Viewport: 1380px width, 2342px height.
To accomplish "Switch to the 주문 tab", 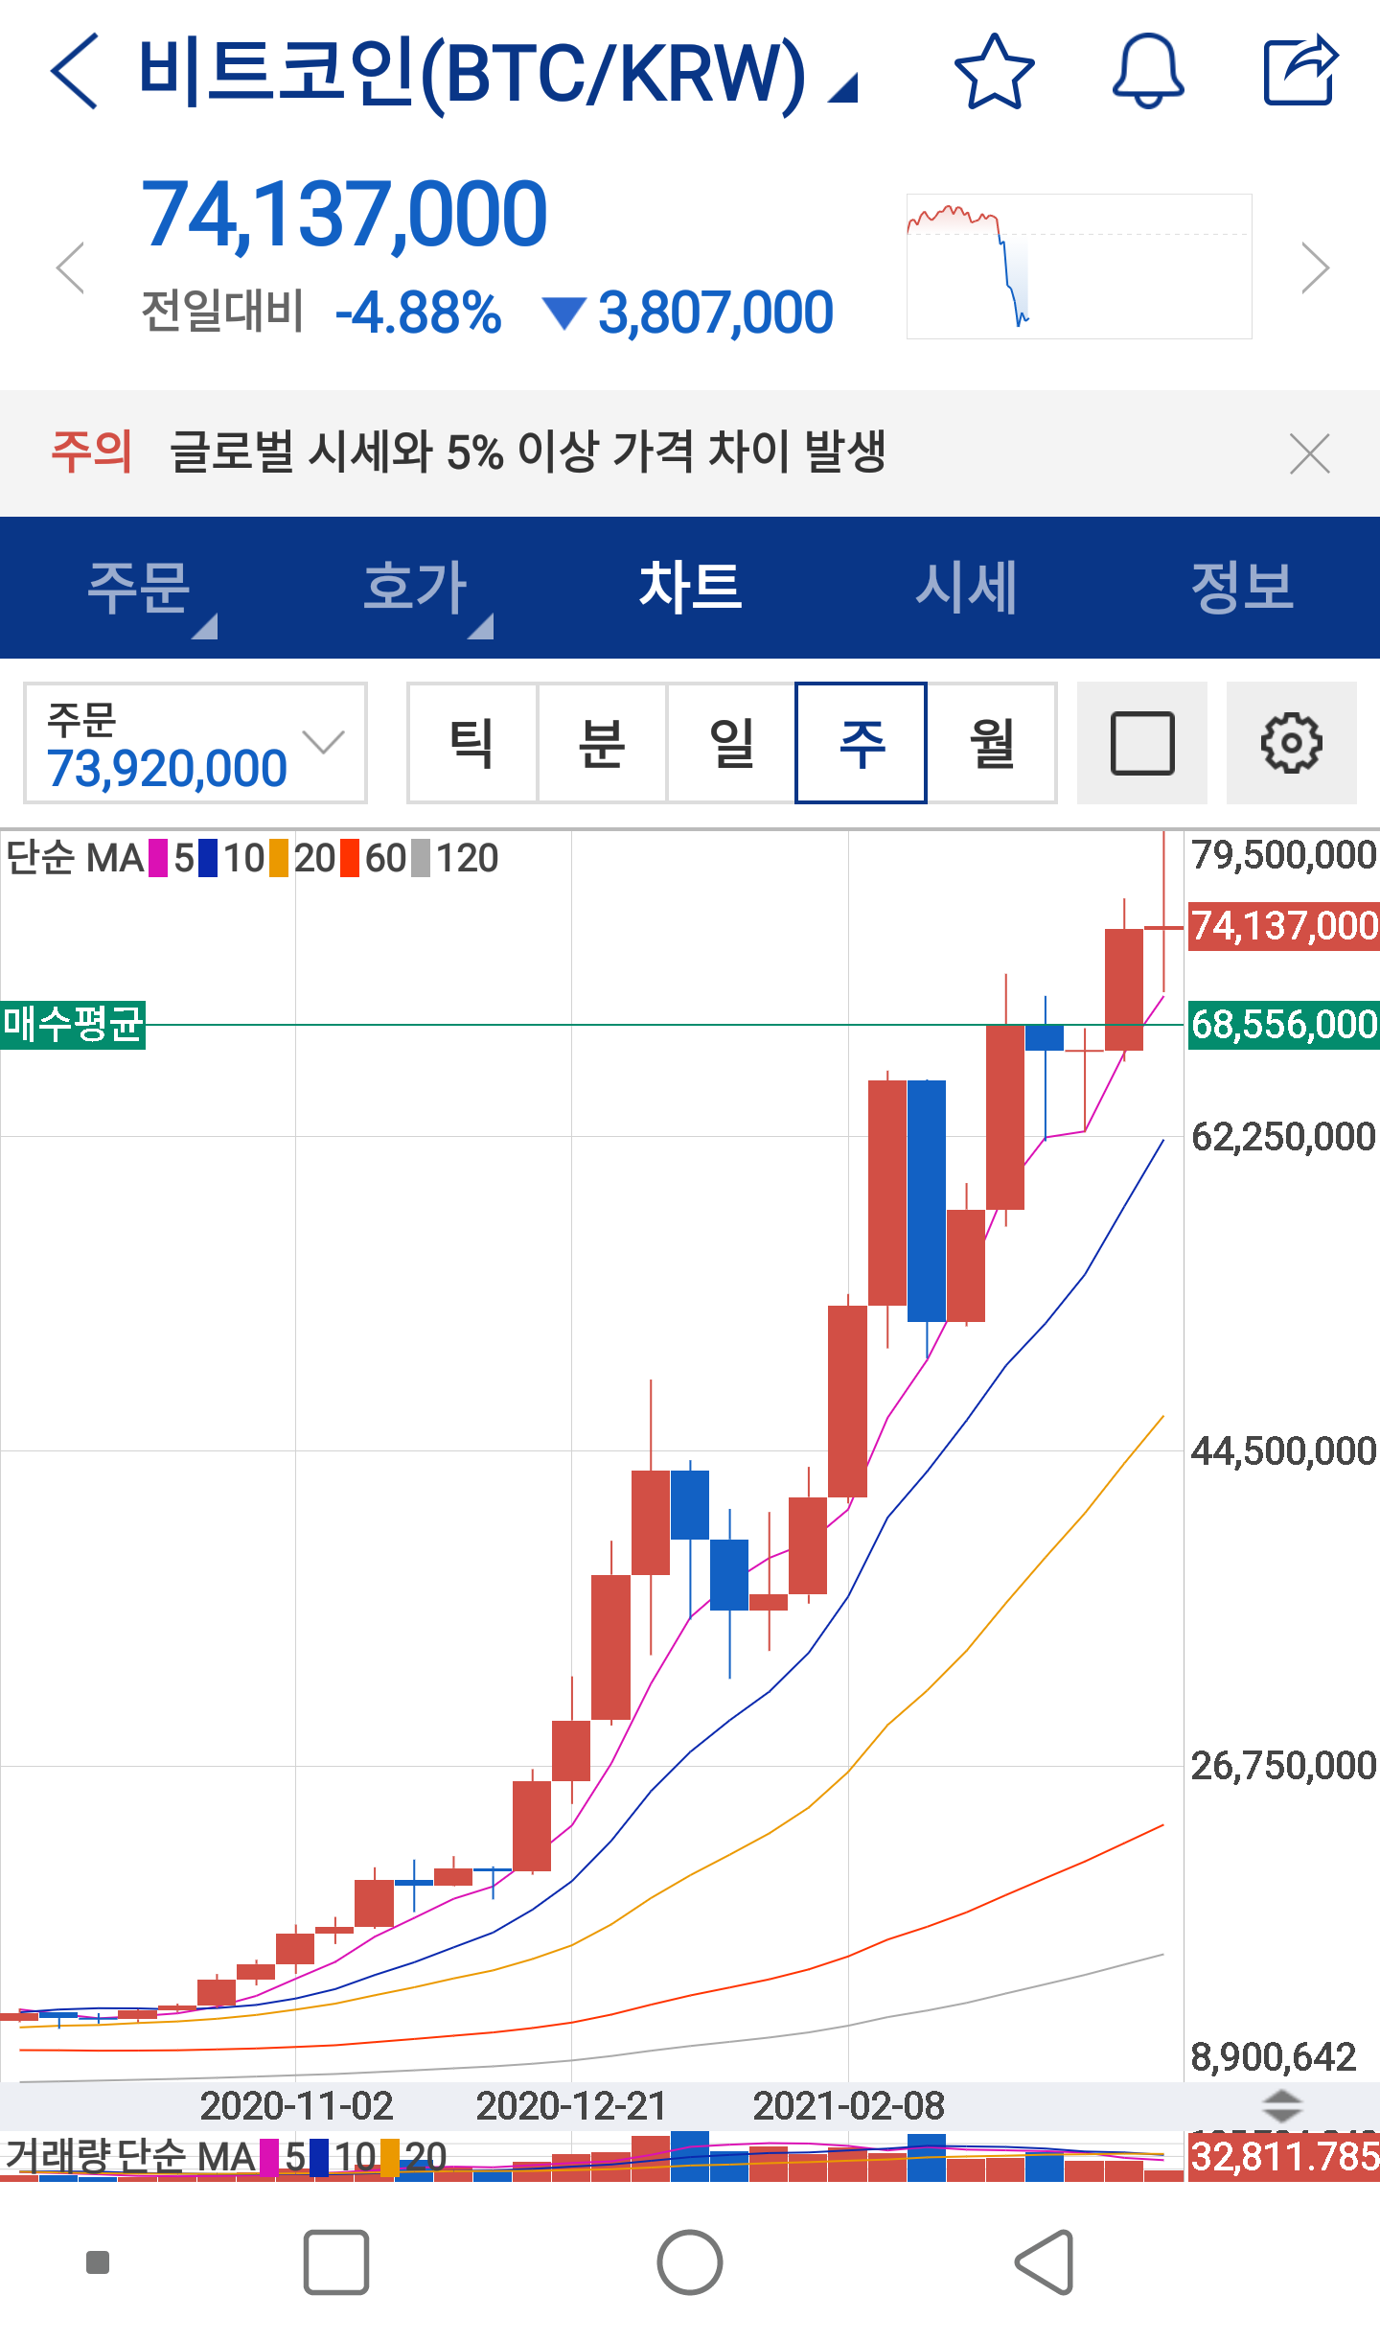I will coord(140,587).
